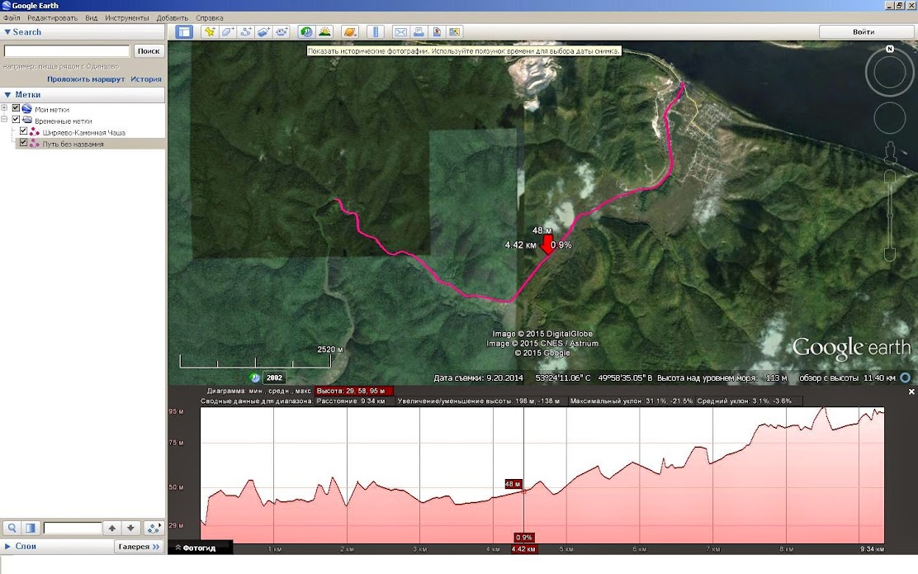918x574 pixels.
Task: Open the Справка menu
Action: click(x=210, y=17)
